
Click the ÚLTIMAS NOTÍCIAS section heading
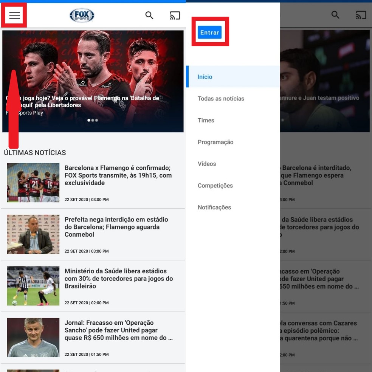click(x=35, y=153)
